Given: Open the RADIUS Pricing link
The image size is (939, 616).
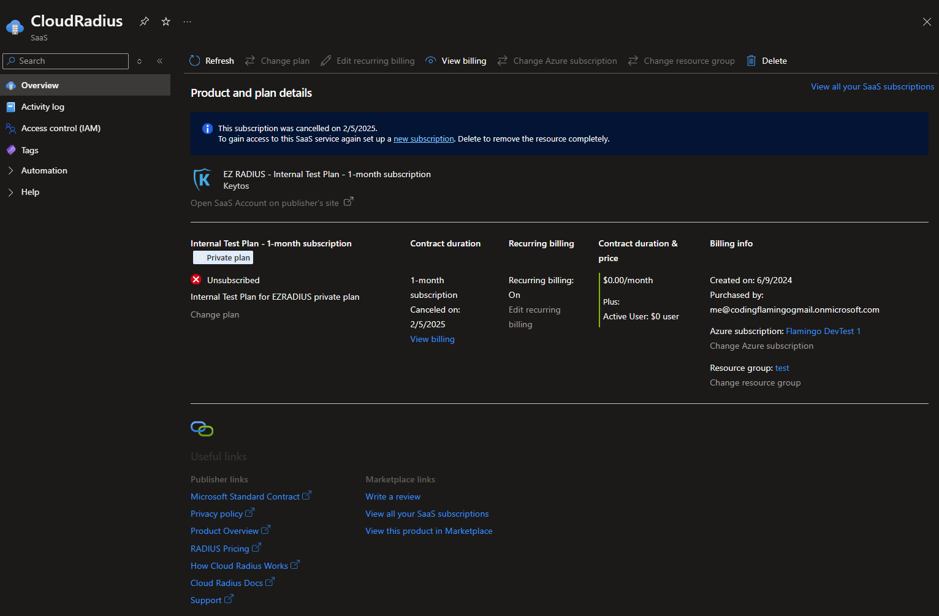Looking at the screenshot, I should [226, 549].
